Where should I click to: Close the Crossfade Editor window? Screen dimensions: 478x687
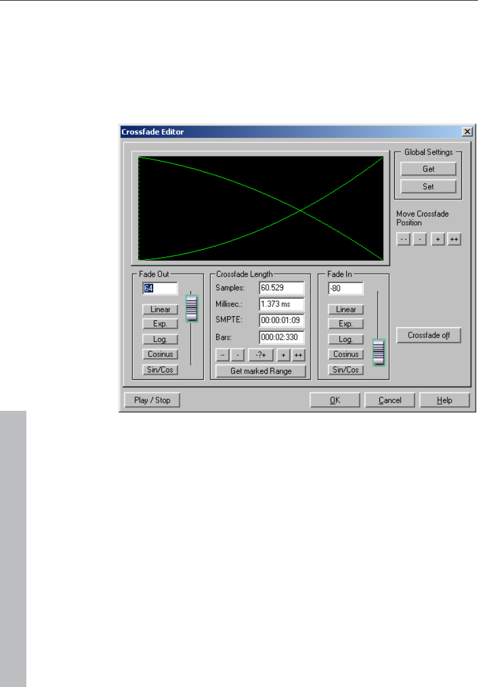tap(468, 131)
